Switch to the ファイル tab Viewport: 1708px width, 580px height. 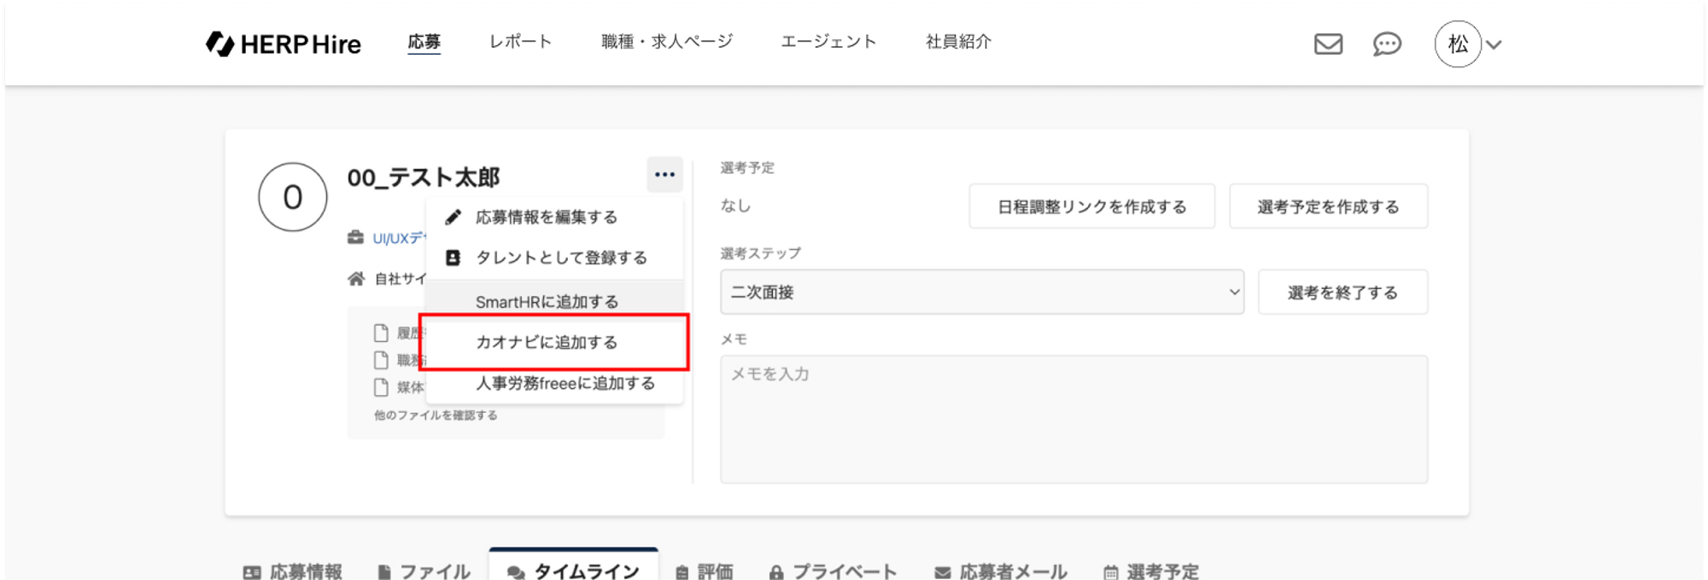click(424, 571)
